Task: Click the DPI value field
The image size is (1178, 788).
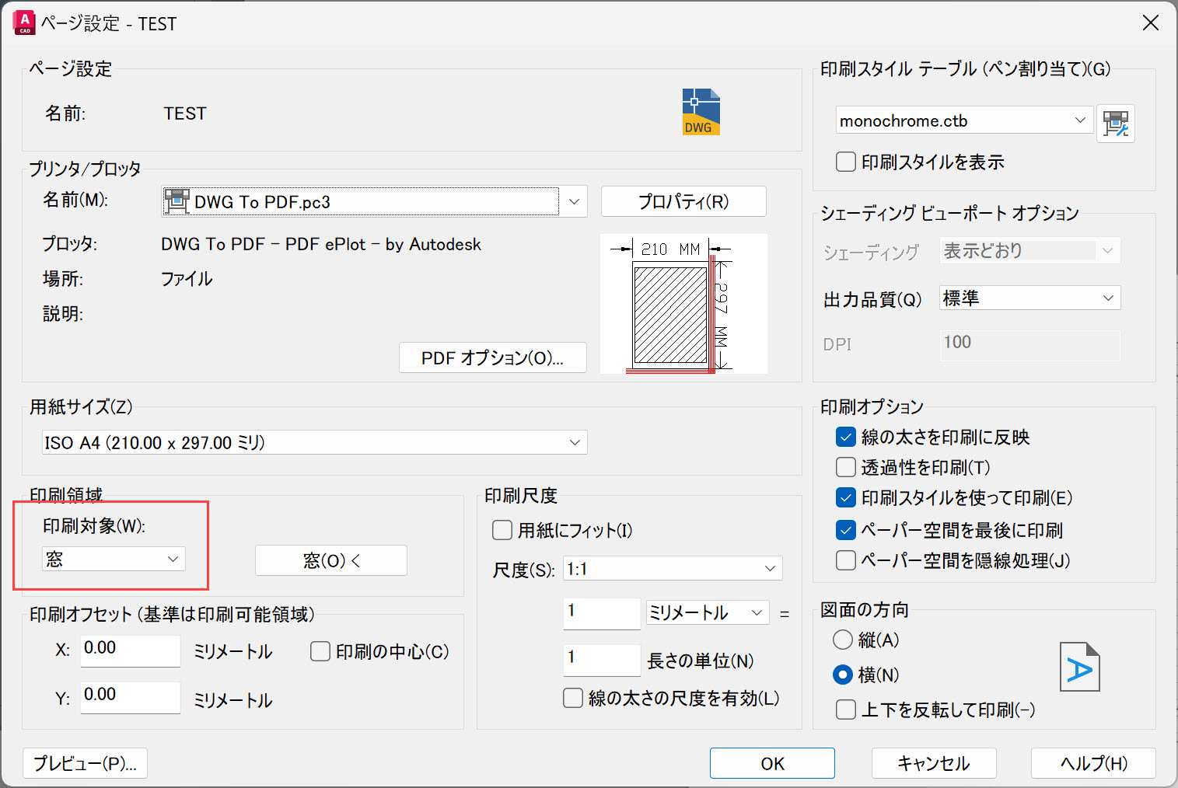Action: tap(1030, 344)
